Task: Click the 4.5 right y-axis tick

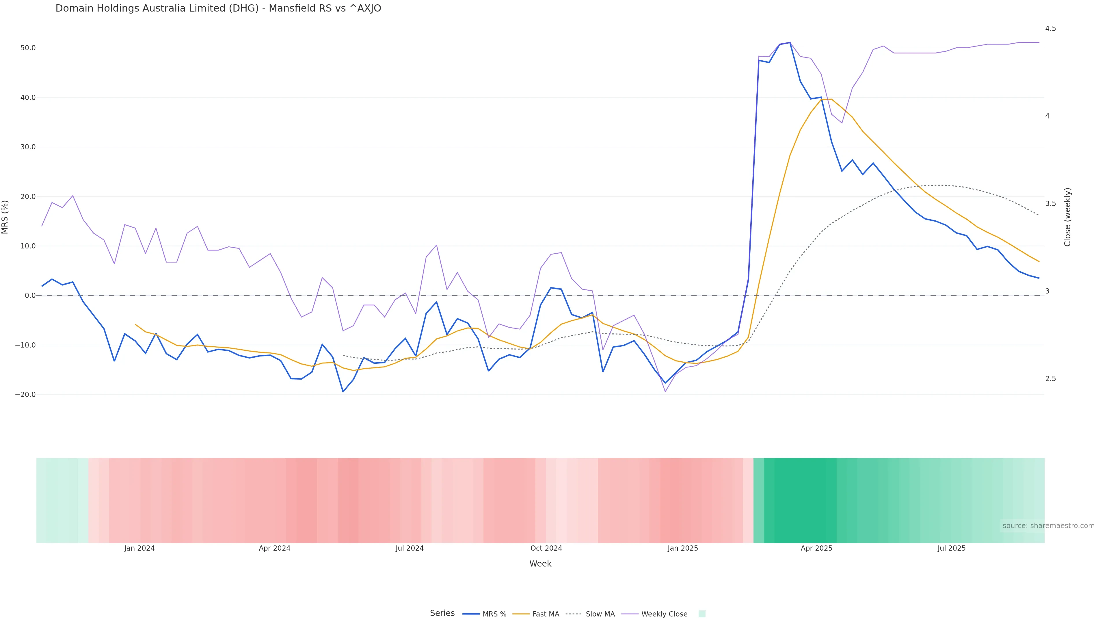Action: tap(1050, 28)
